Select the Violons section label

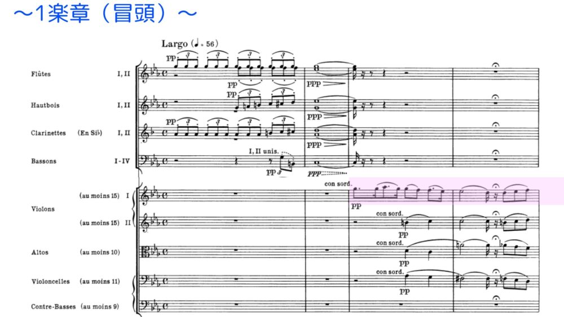[x=43, y=209]
